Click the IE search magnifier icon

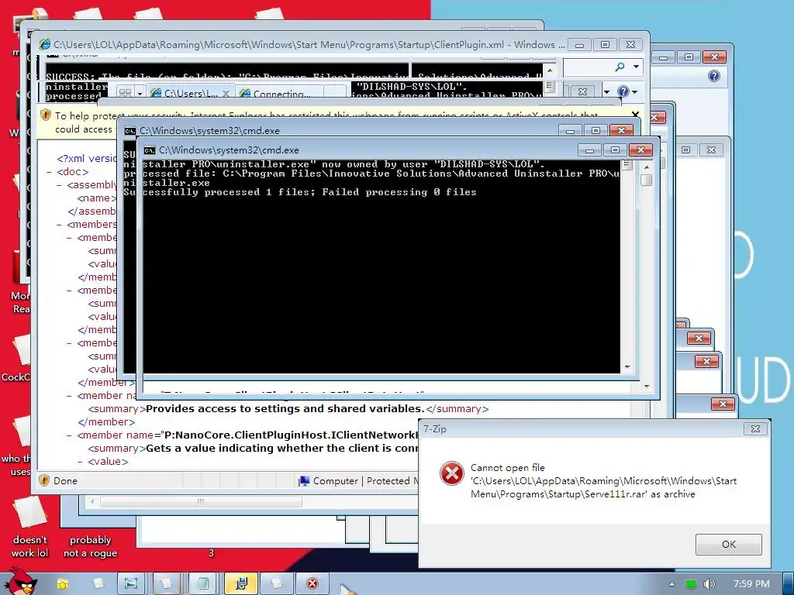click(620, 67)
